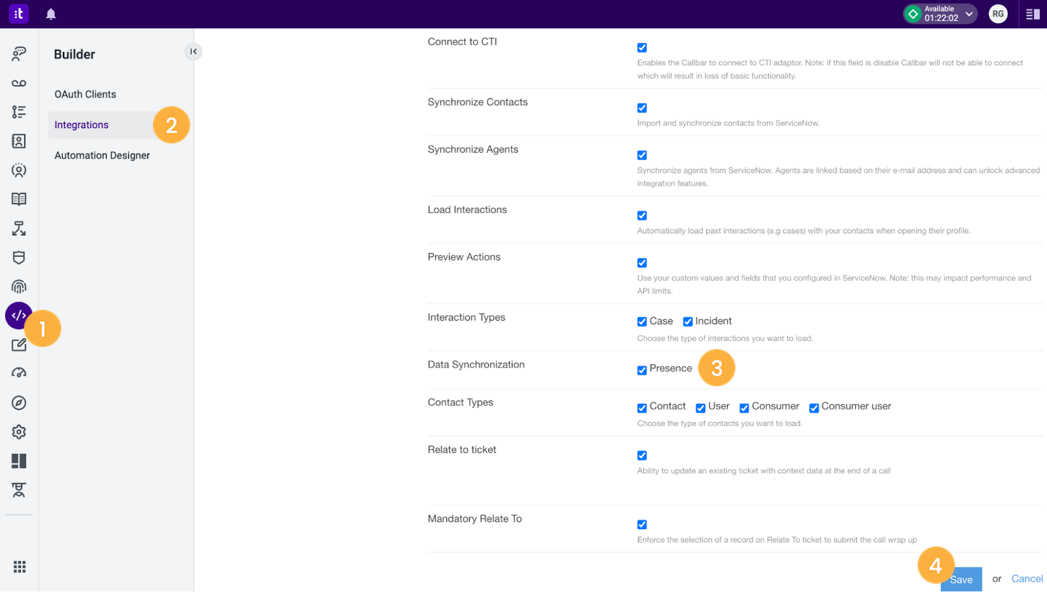
Task: Toggle the Preview Actions checkbox
Action: tap(642, 263)
